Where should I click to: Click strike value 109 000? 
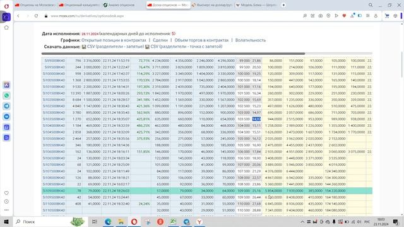[244, 190]
